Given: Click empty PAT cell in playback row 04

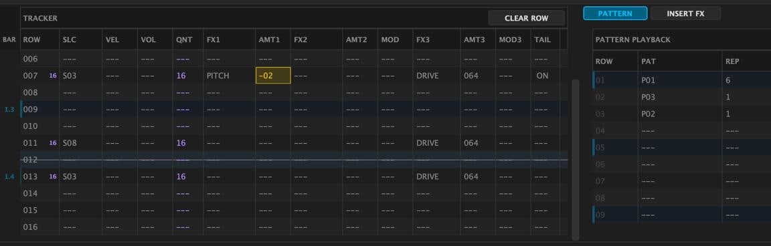Looking at the screenshot, I should (x=679, y=130).
